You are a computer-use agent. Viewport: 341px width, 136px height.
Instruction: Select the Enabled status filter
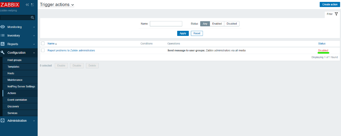click(217, 24)
